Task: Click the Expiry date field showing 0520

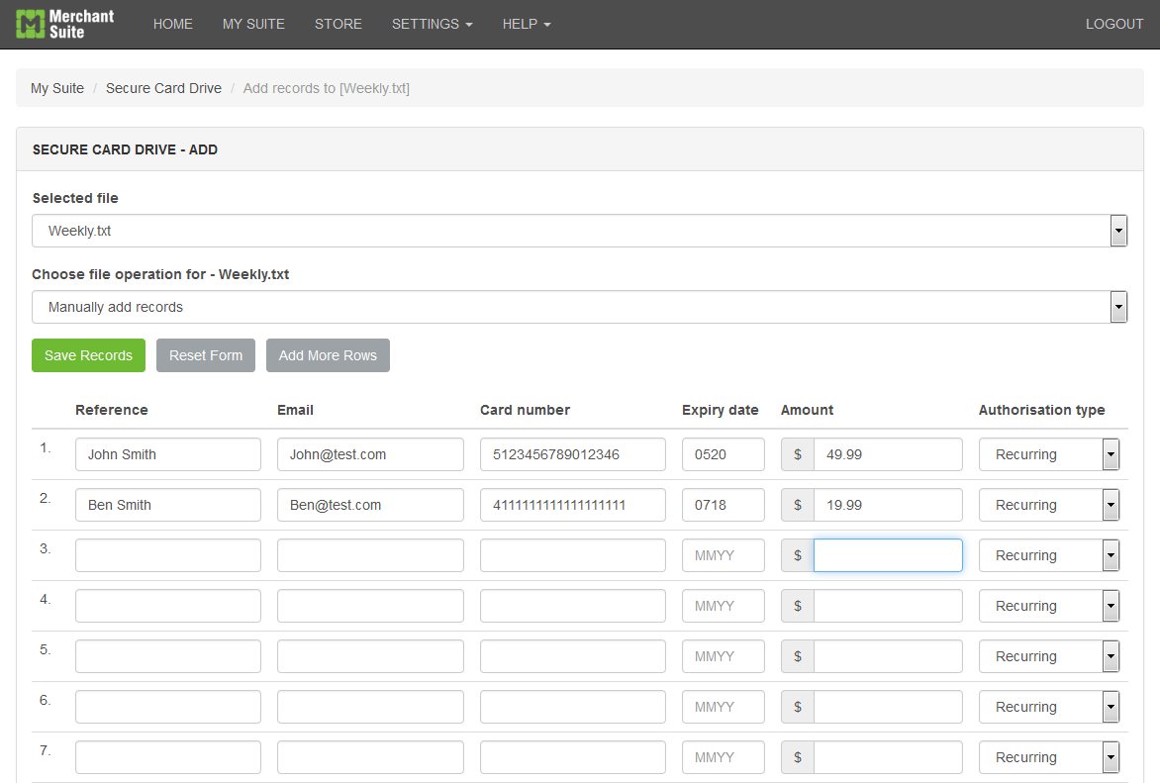Action: [724, 454]
